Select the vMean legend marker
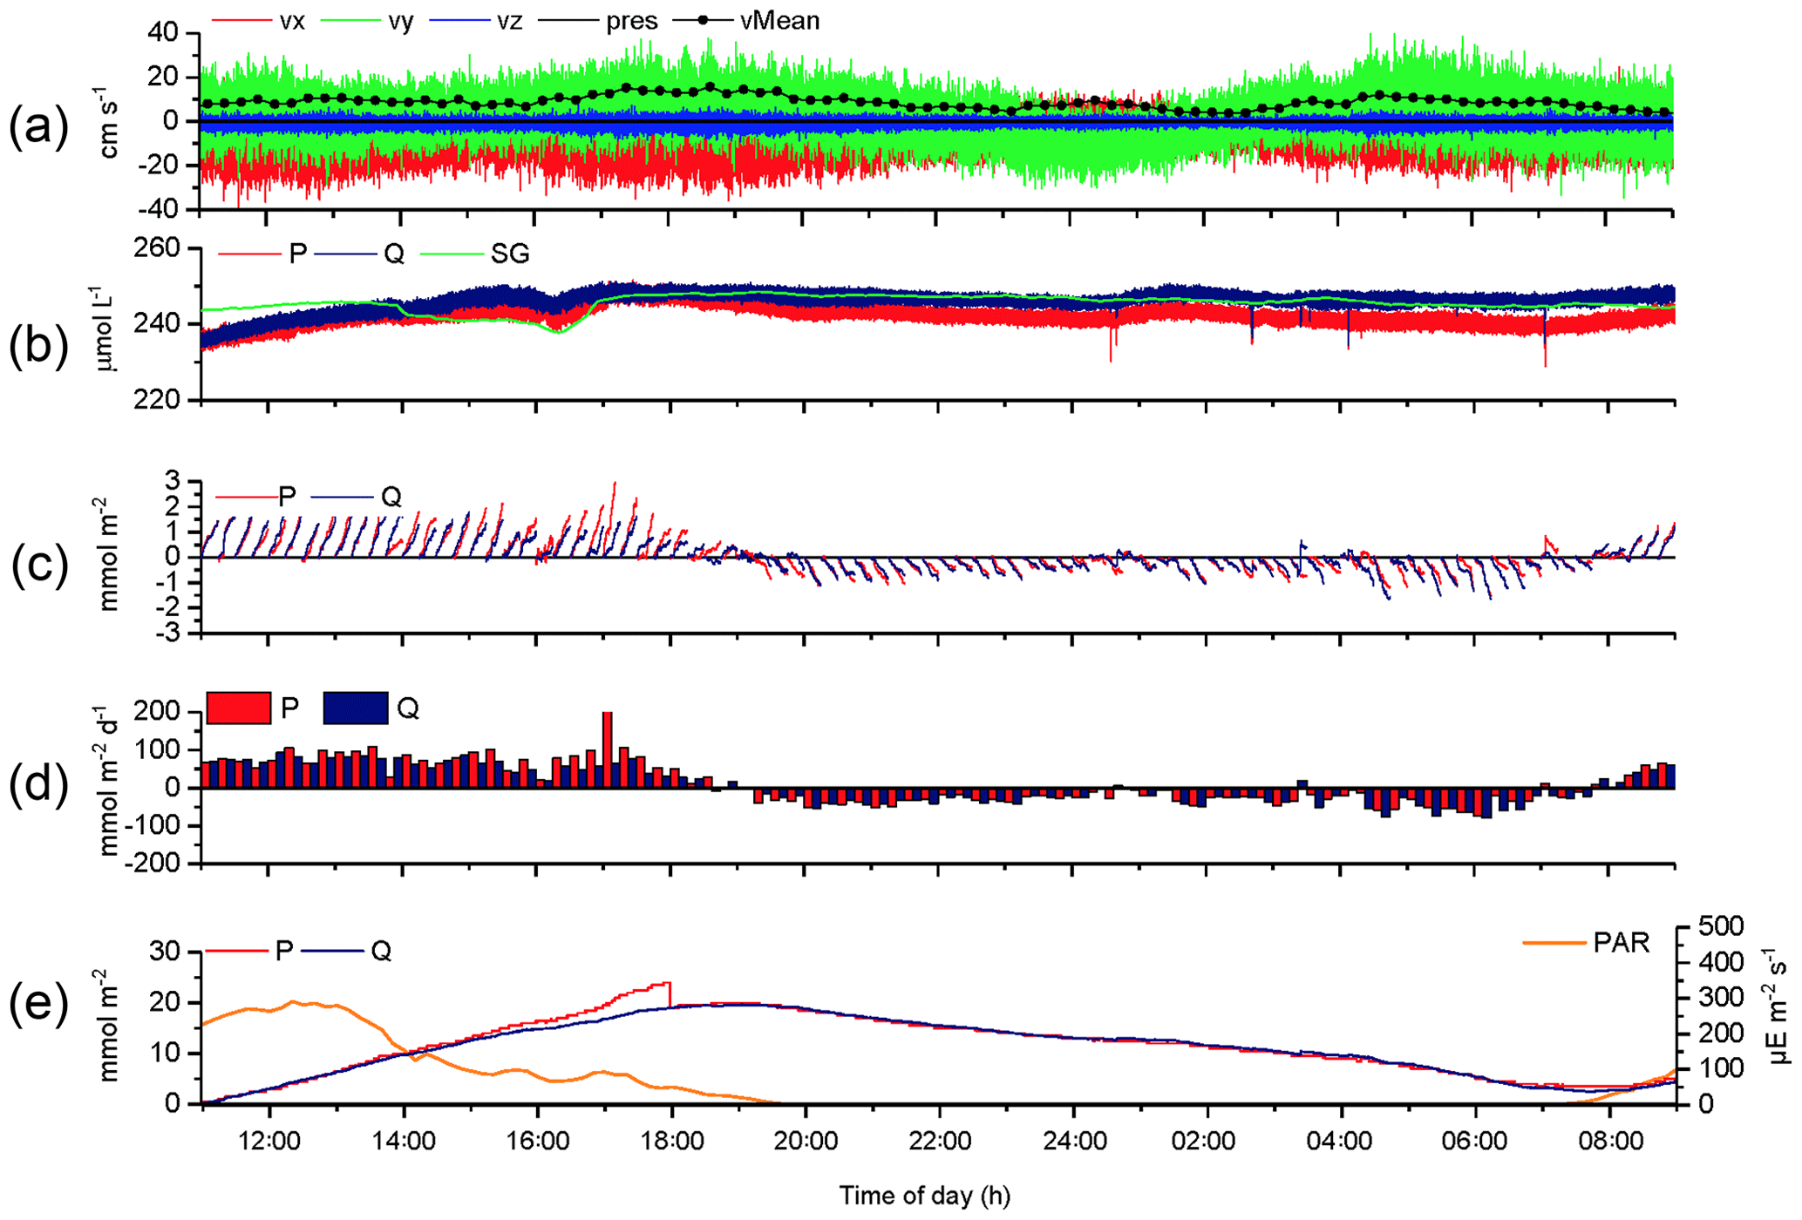The image size is (1802, 1220). click(703, 20)
